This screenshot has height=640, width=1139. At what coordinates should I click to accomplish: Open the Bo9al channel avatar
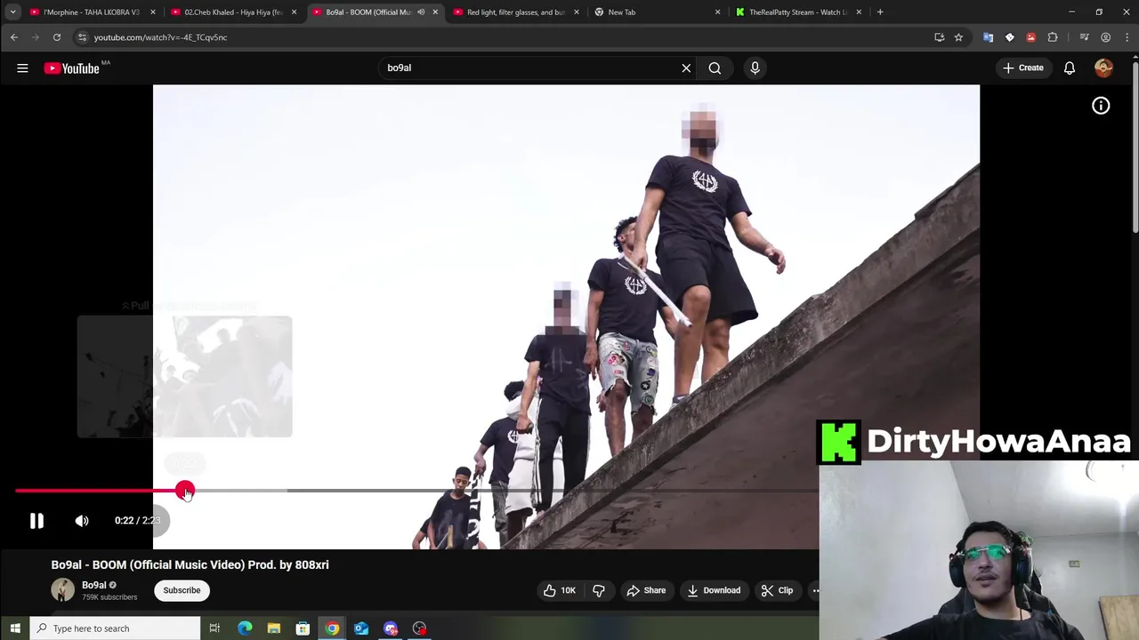62,590
